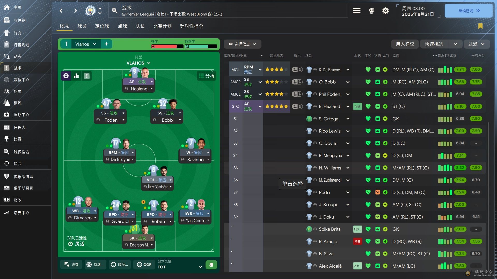The width and height of the screenshot is (497, 279).
Task: Select the bar chart view icon on pitch
Action: (x=76, y=76)
